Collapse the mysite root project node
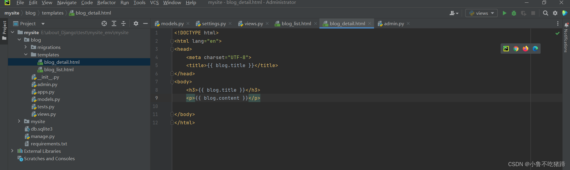 (12, 32)
